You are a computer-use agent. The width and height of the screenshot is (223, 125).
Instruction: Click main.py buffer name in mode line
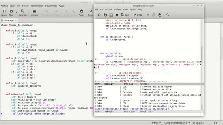point(109,84)
